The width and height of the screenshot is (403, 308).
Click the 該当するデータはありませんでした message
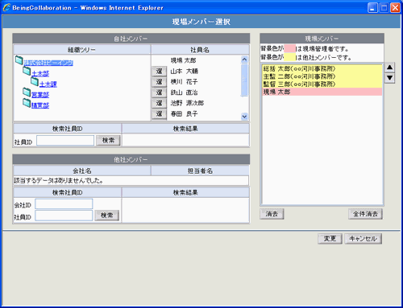coord(59,181)
